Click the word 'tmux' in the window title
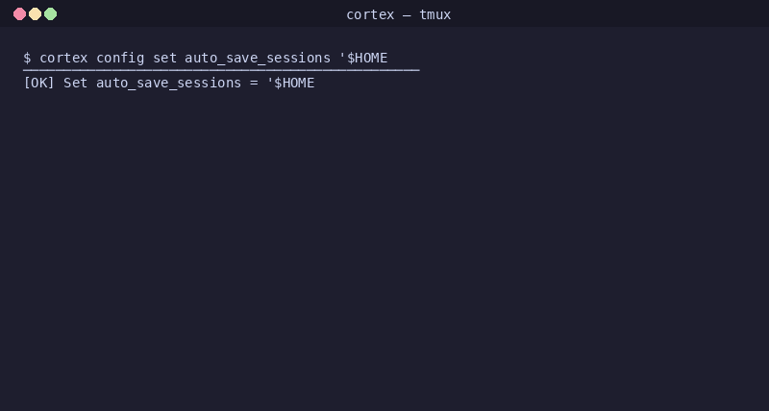The width and height of the screenshot is (769, 411). (x=435, y=14)
